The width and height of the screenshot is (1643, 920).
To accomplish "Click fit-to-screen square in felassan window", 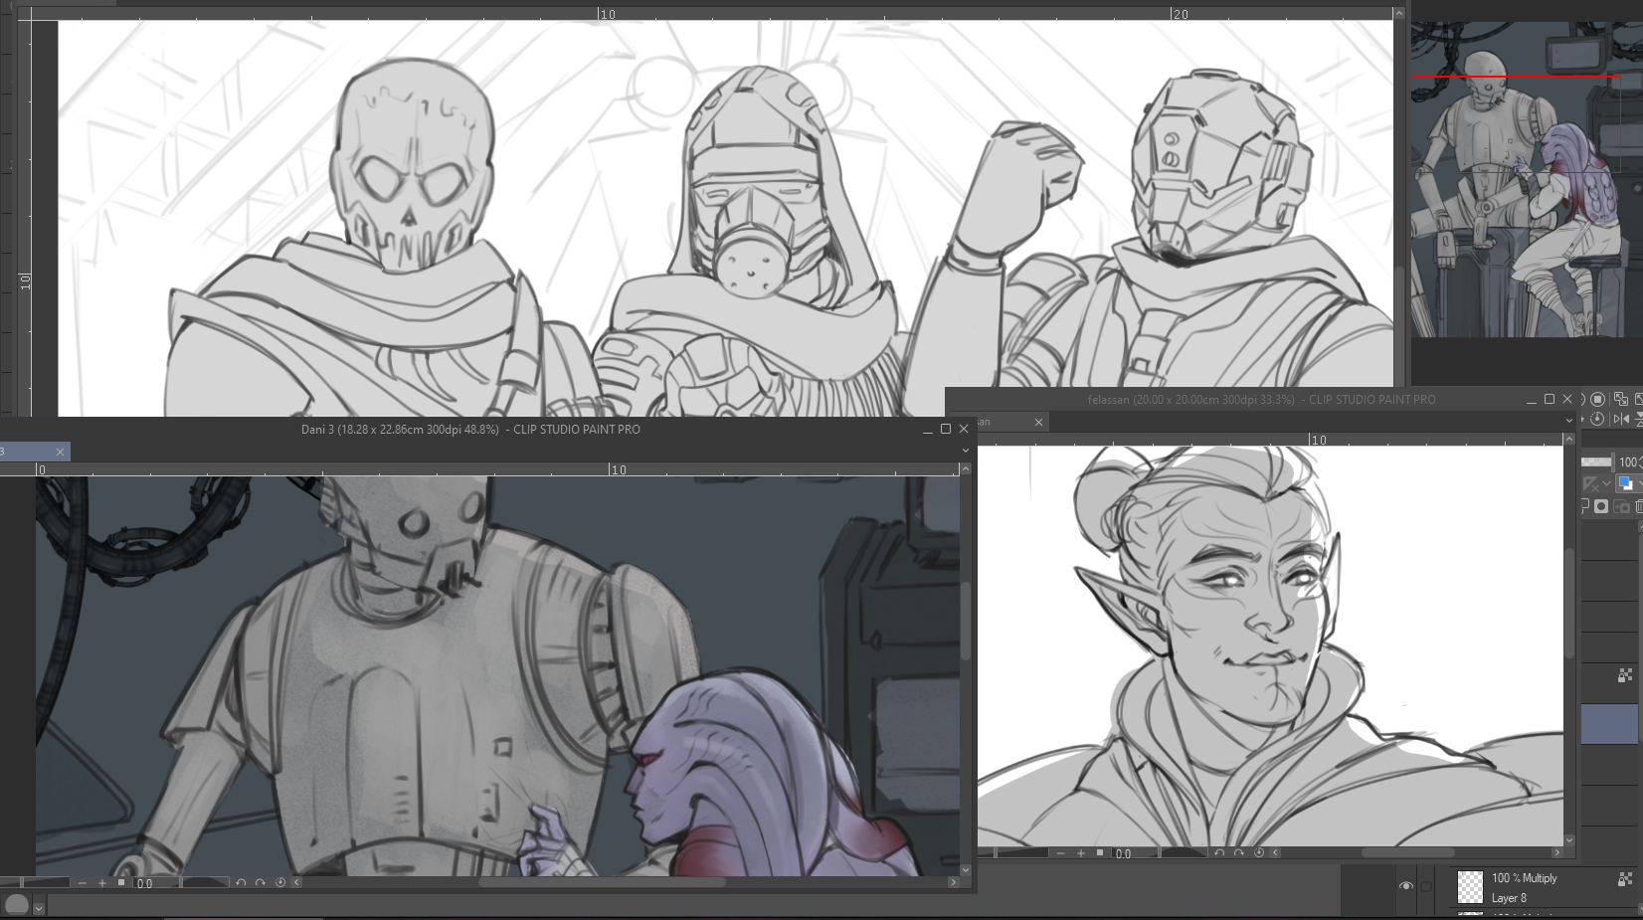I will pos(1100,852).
